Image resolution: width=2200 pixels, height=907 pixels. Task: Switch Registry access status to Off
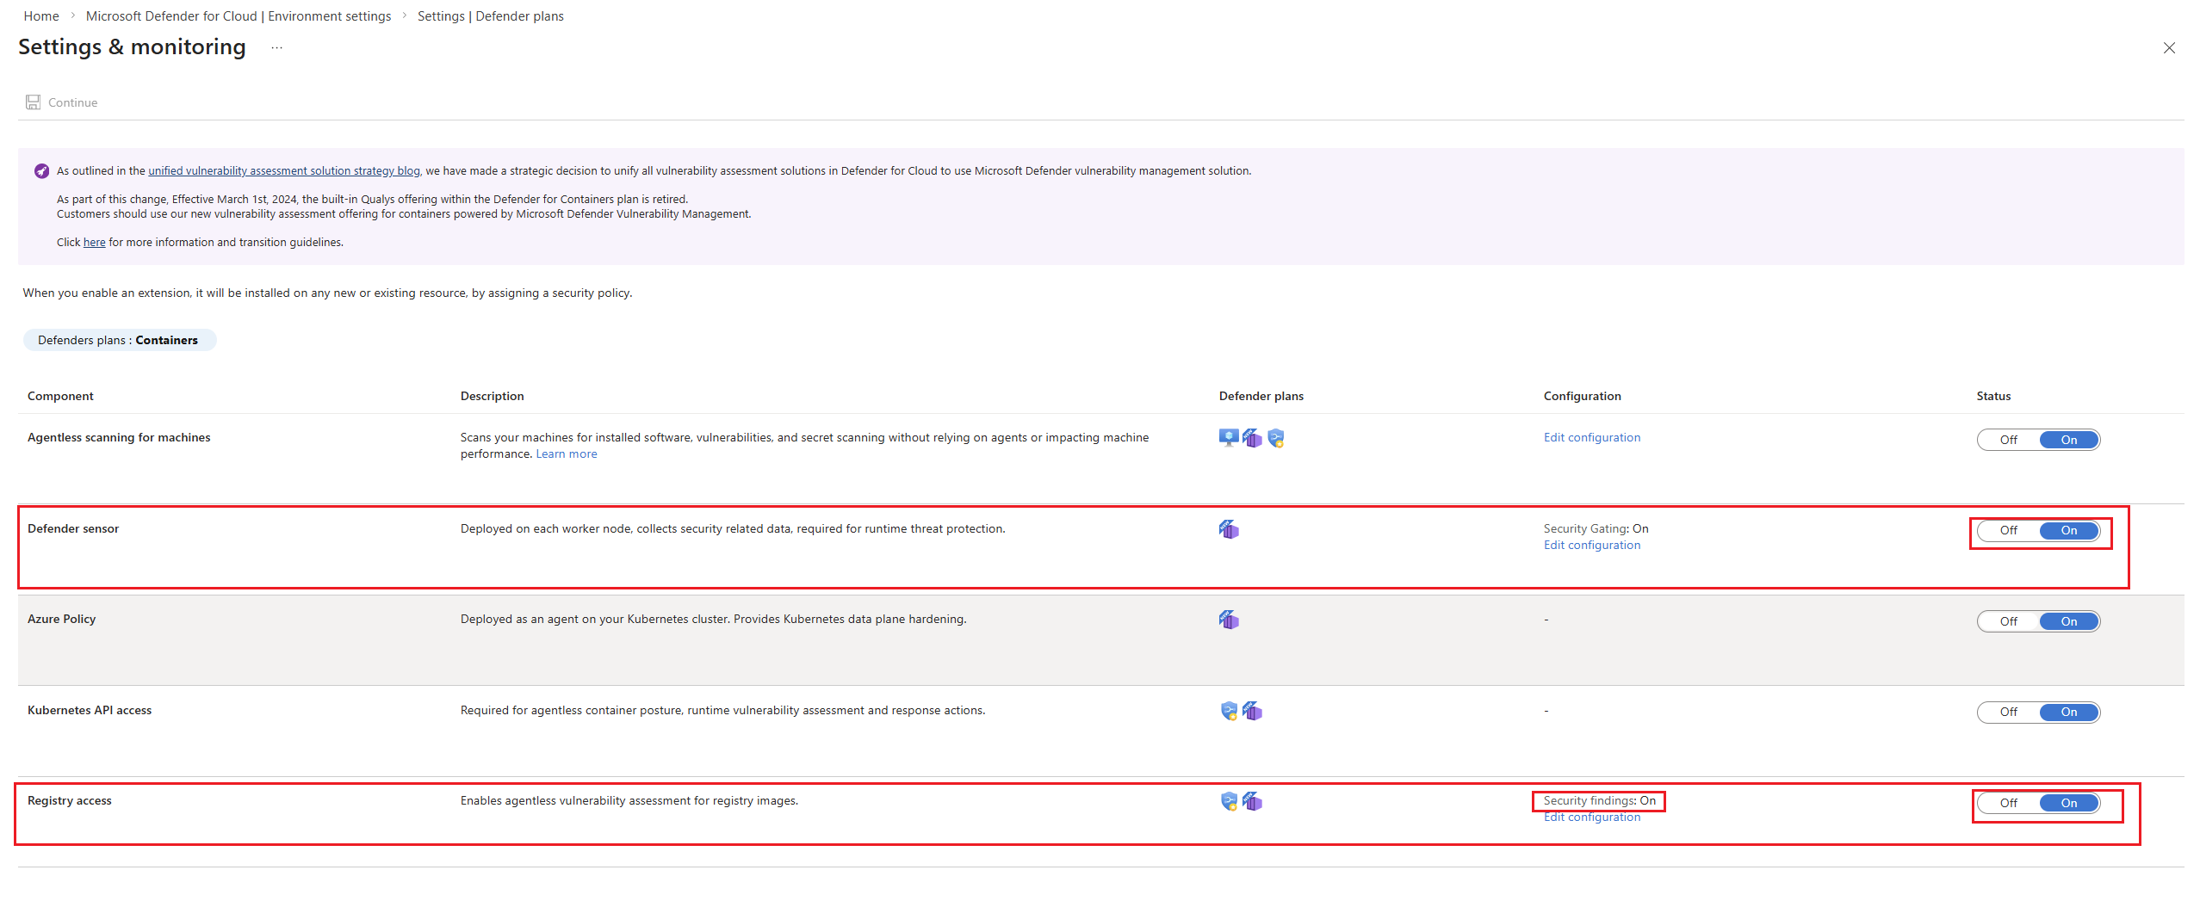point(2008,803)
